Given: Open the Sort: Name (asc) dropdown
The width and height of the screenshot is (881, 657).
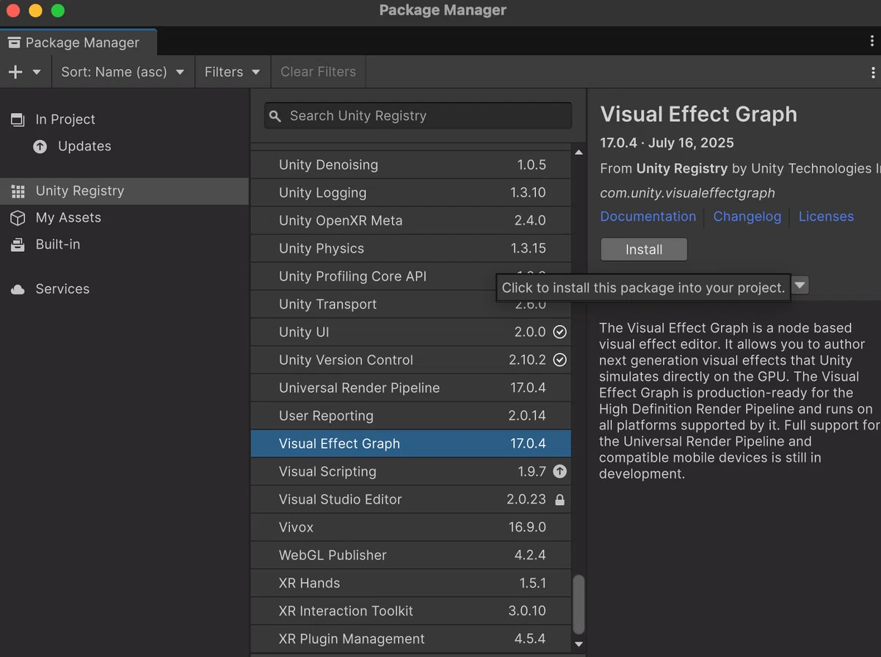Looking at the screenshot, I should point(123,72).
